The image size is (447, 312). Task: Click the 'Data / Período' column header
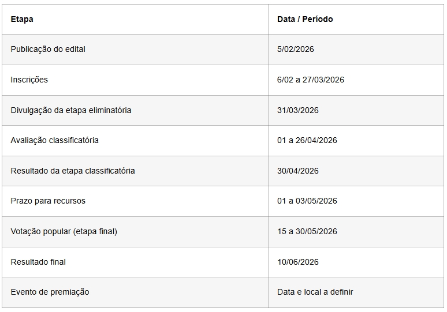pyautogui.click(x=305, y=19)
